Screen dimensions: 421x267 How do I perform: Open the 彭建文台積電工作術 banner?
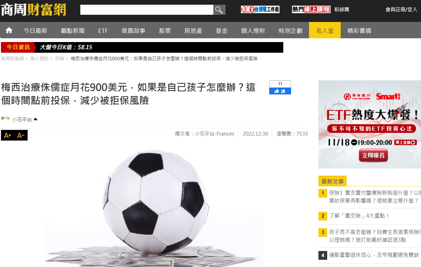[260, 9]
